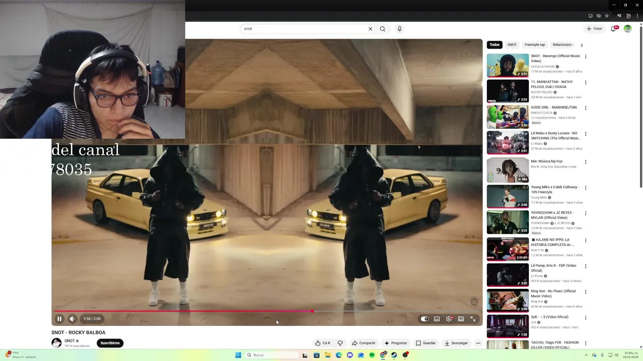The image size is (643, 361).
Task: Click the crossed-eye icon in address bar
Action: [x=599, y=16]
